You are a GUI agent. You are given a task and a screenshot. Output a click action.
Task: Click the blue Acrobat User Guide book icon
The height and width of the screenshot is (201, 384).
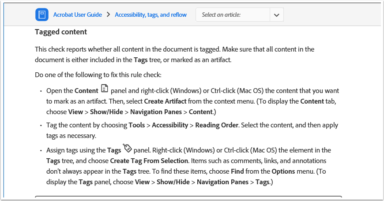(42, 15)
